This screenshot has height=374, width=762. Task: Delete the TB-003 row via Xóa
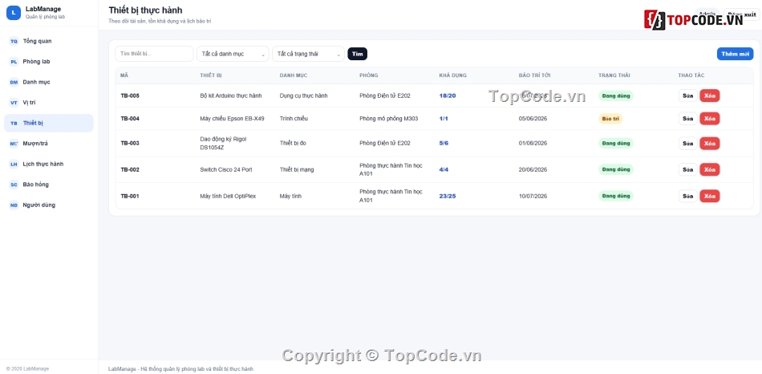pyautogui.click(x=710, y=144)
